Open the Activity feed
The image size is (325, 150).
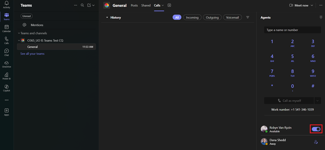[x=6, y=5]
